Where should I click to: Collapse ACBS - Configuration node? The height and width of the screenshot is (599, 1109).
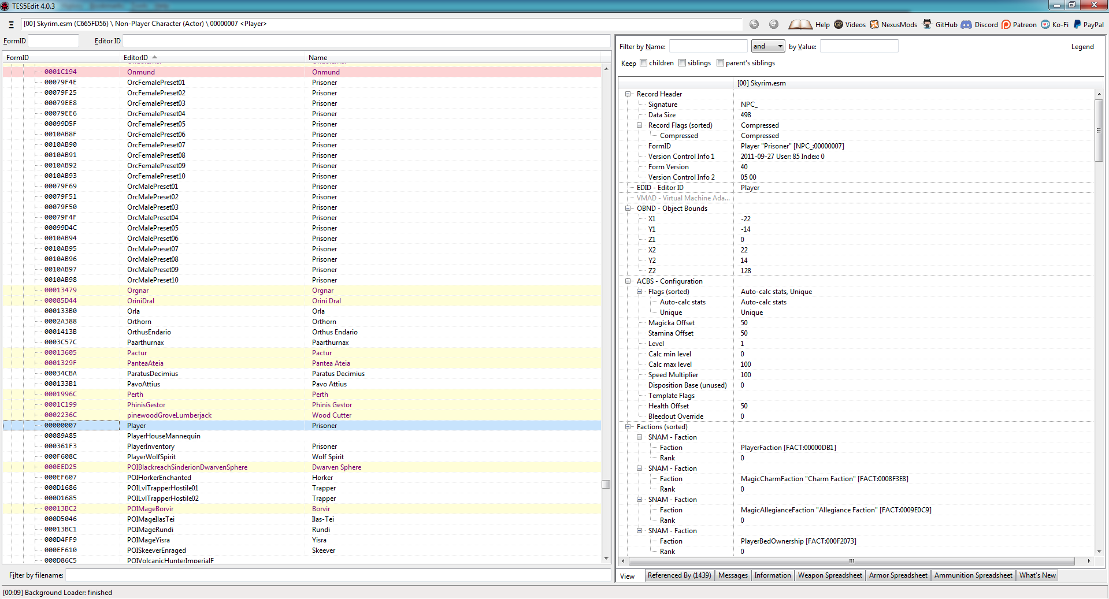coord(628,281)
